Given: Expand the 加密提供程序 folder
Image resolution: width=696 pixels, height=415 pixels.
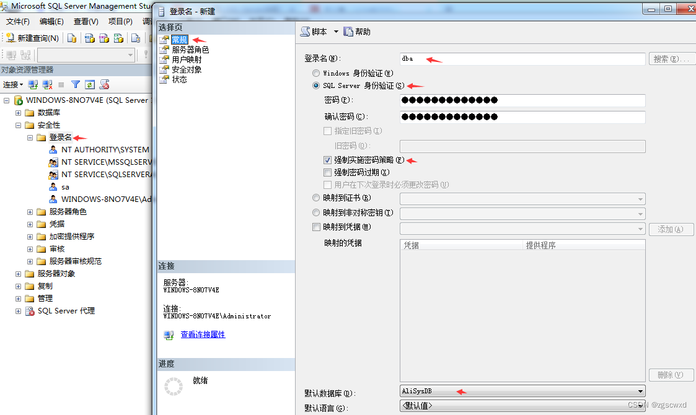Looking at the screenshot, I should click(x=30, y=237).
